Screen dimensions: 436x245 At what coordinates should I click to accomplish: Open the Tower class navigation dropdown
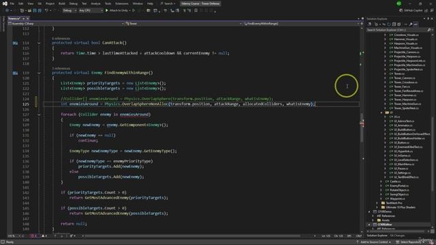pyautogui.click(x=183, y=24)
